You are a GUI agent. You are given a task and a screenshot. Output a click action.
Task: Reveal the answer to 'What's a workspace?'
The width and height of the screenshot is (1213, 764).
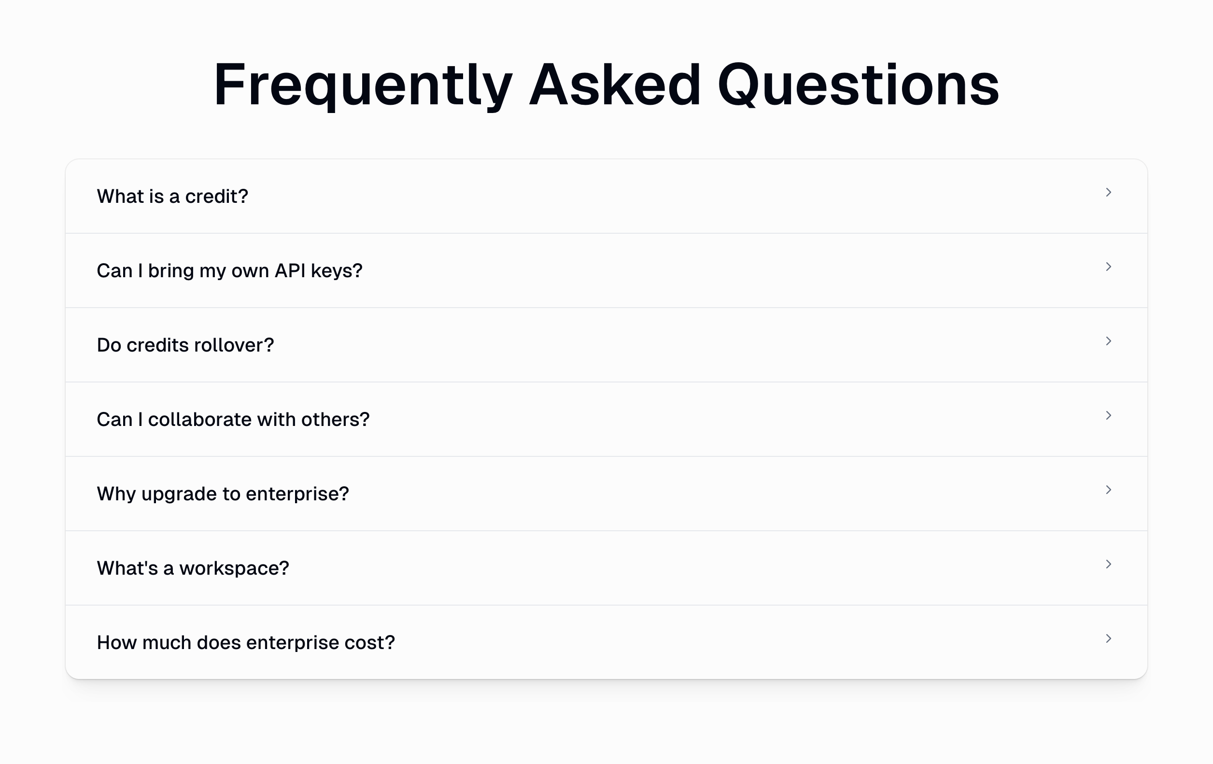point(192,568)
